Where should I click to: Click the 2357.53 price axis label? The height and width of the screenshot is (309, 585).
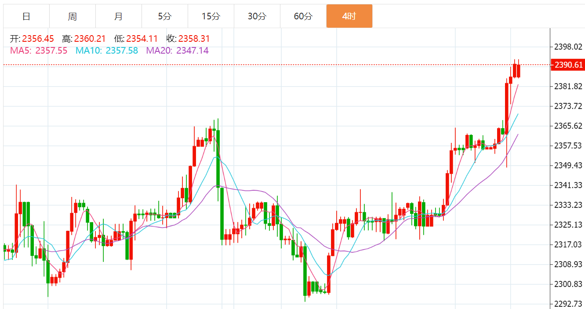click(x=568, y=145)
